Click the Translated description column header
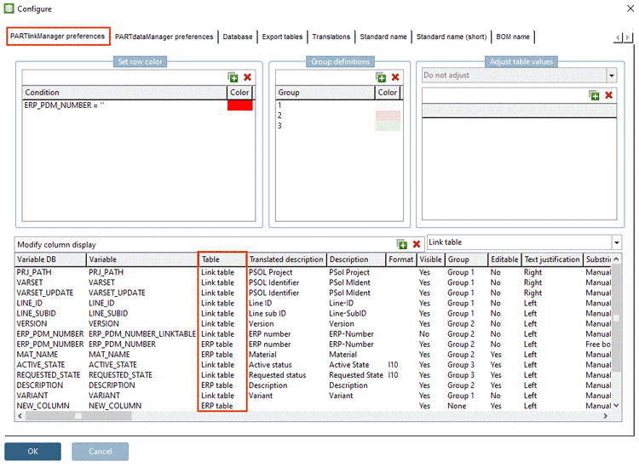Screen dimensions: 639x467 point(286,259)
